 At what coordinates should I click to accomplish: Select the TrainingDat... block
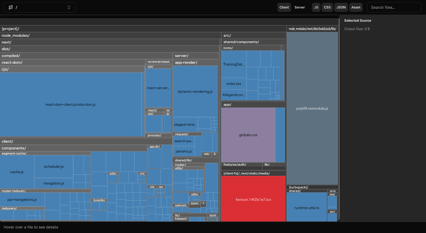(x=234, y=64)
